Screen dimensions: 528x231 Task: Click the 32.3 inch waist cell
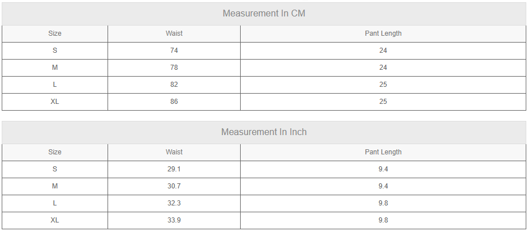click(x=174, y=203)
